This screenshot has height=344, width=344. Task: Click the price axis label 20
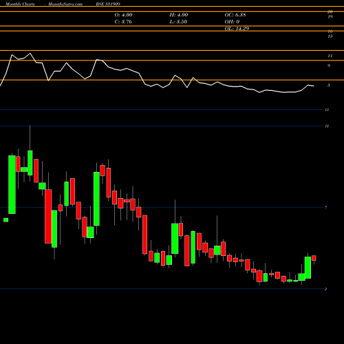[330, 12]
